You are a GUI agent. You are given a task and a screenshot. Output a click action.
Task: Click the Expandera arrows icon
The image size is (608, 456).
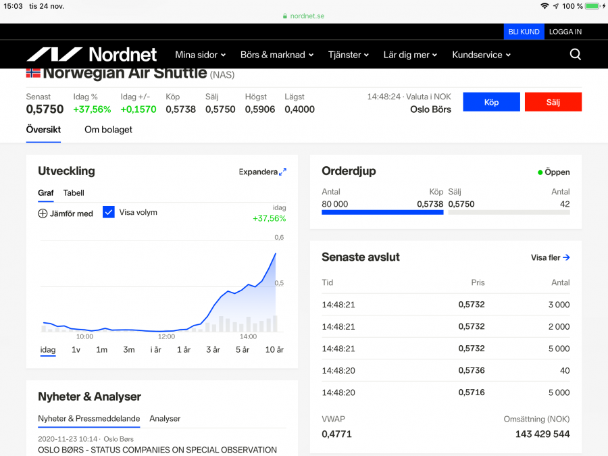click(282, 172)
